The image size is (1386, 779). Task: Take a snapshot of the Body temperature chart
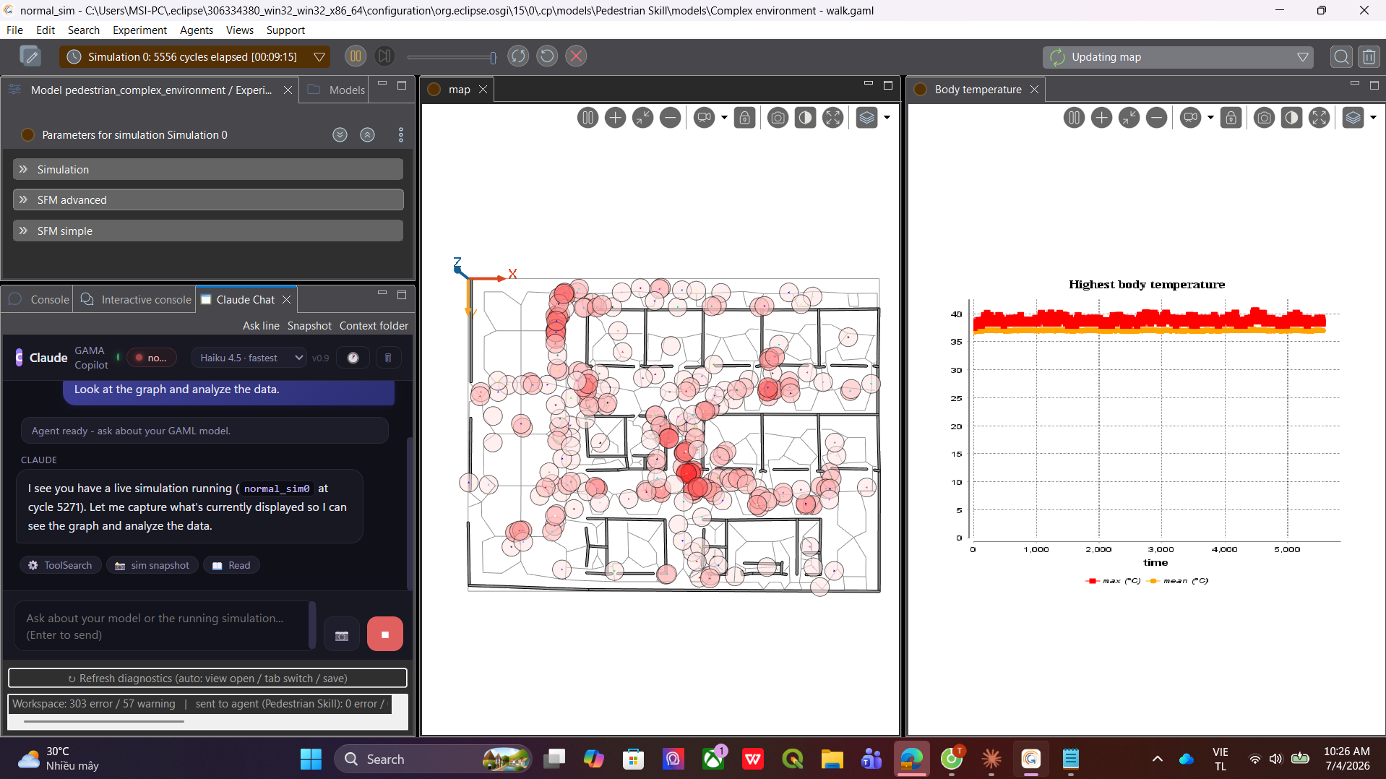[1264, 118]
